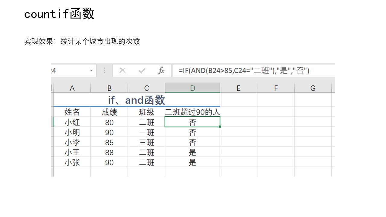This screenshot has height=217, width=386.
Task: Select the score cell '85'
Action: (109, 142)
